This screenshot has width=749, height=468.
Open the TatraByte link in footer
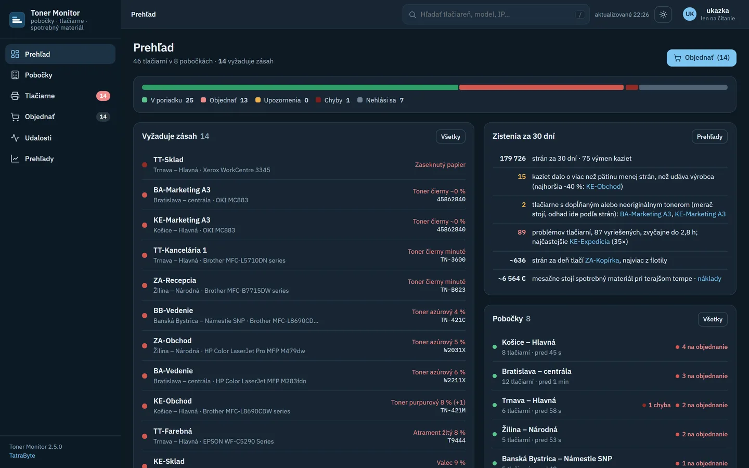[22, 456]
